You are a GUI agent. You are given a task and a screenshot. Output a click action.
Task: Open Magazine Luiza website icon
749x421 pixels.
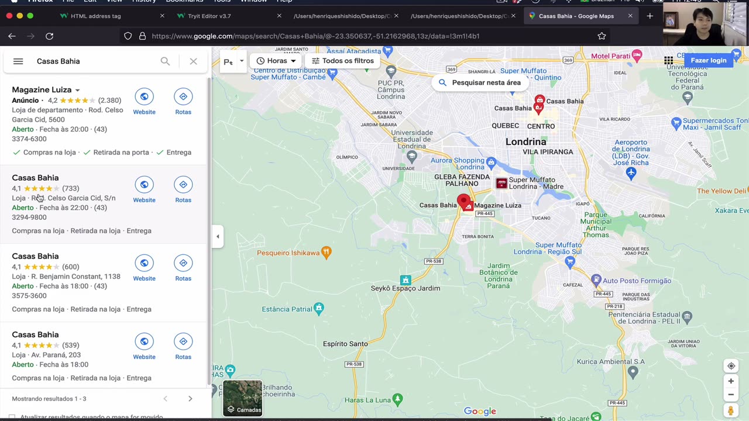(144, 96)
